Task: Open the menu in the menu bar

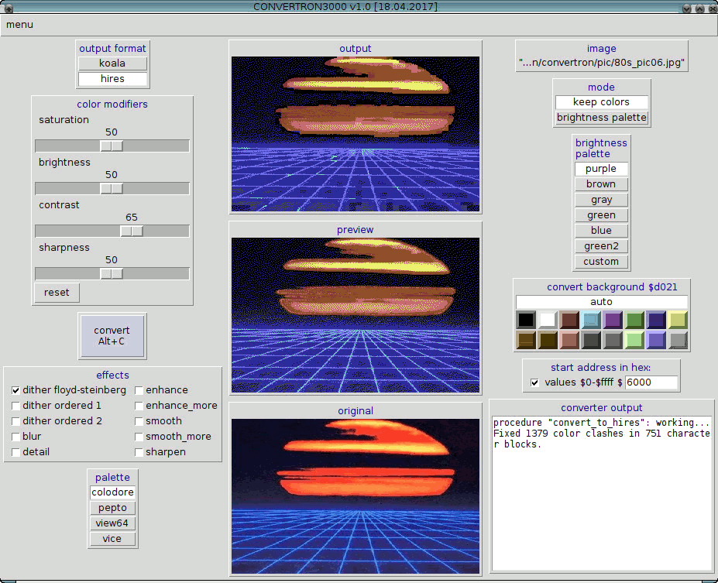Action: click(19, 25)
